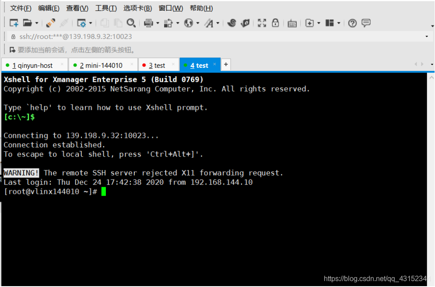Open the 编辑(E) menu
Viewport: 435px width, 287px height.
[49, 8]
